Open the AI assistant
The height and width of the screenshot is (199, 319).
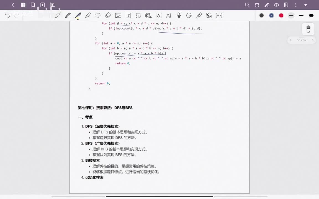coord(169,15)
